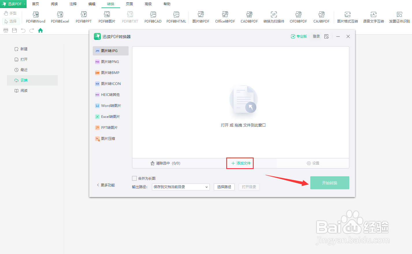
Task: Click 新建 in left sidebar
Action: point(32,49)
